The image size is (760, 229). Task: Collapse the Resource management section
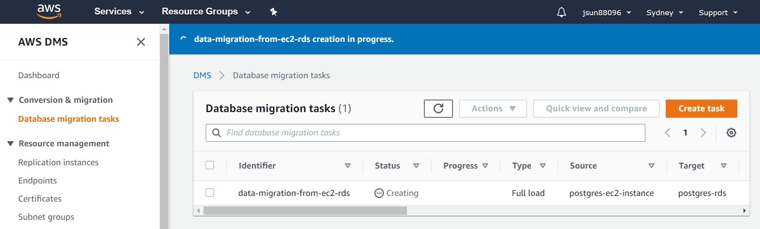(x=11, y=144)
